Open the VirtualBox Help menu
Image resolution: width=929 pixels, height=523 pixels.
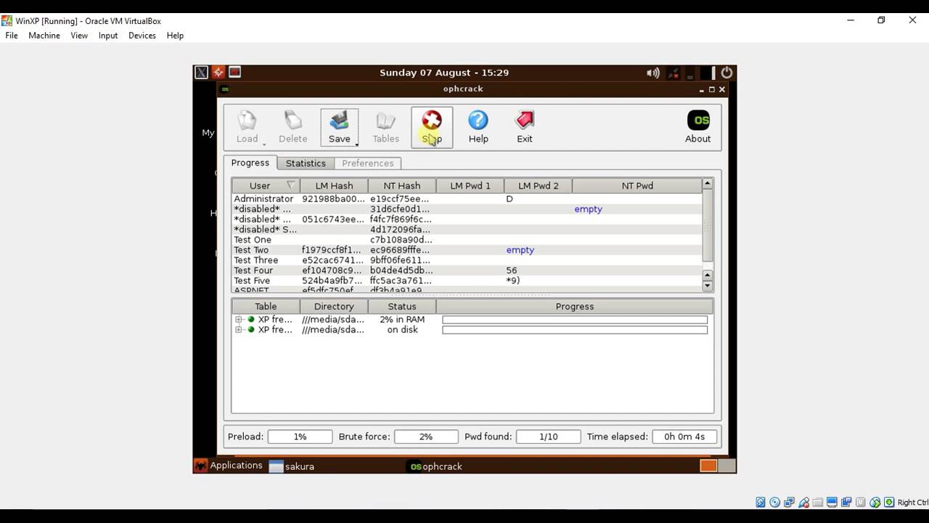[175, 35]
